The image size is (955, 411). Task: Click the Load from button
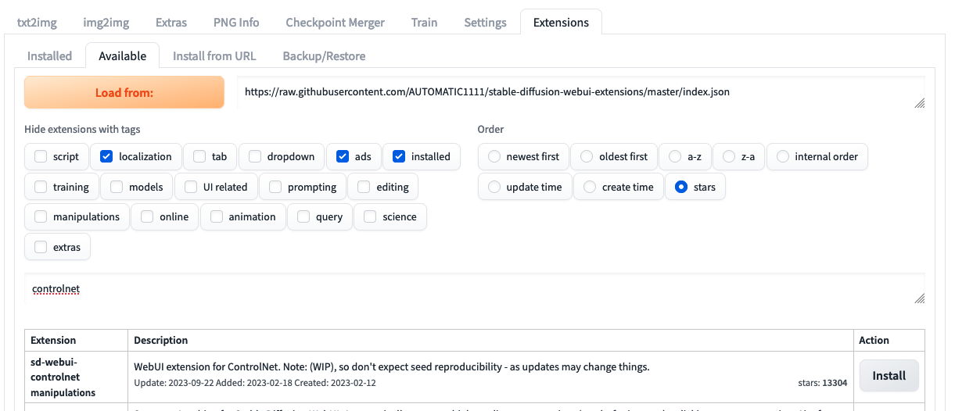(124, 92)
